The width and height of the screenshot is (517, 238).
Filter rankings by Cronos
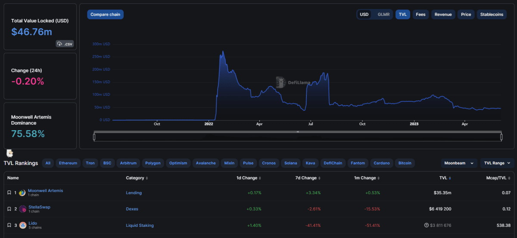point(269,163)
